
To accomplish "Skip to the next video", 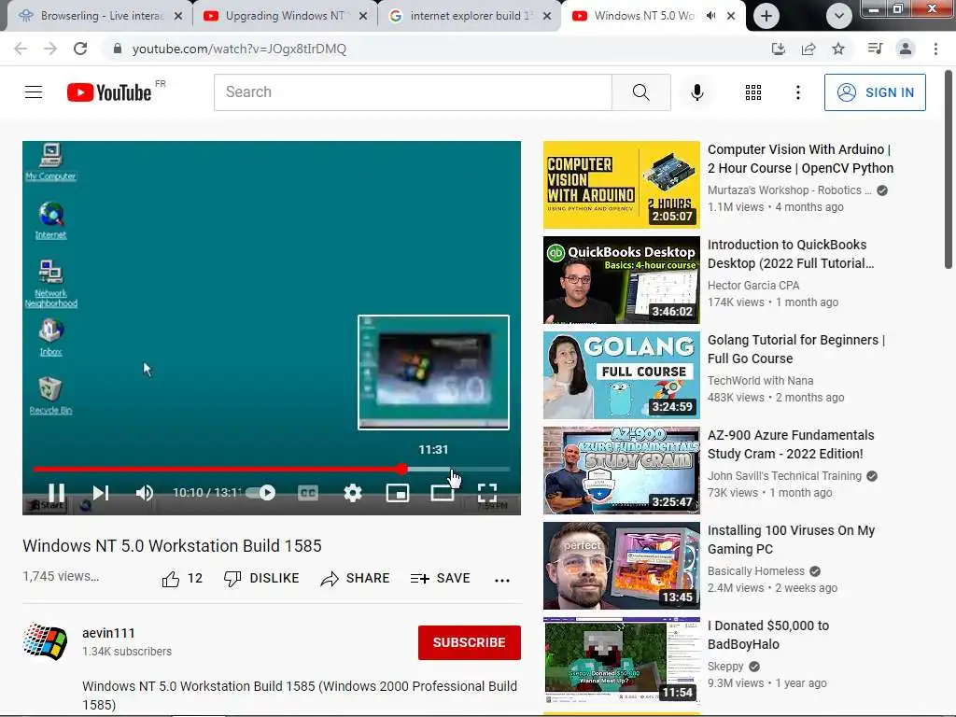I will [x=101, y=493].
